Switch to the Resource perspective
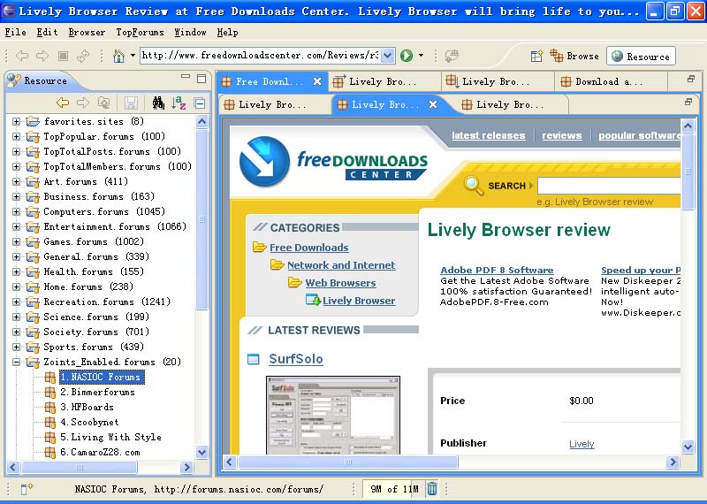This screenshot has width=707, height=504. click(641, 56)
